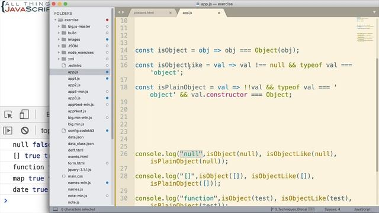Click the editor vertical scrollbar
This screenshot has height=213, width=379.
[378, 115]
